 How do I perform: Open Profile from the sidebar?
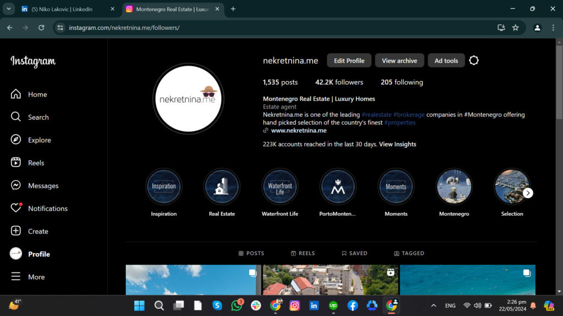tap(30, 253)
